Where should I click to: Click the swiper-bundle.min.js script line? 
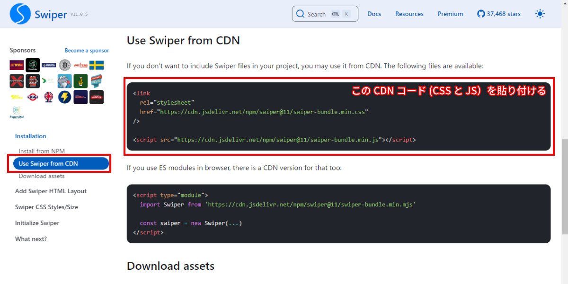click(275, 140)
